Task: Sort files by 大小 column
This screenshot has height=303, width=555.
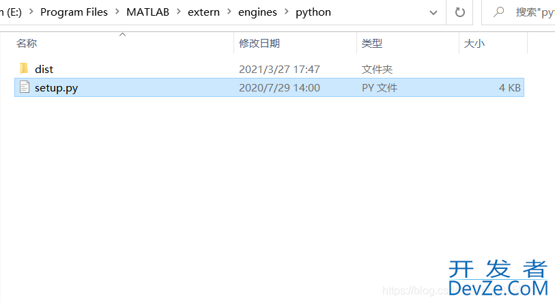Action: 474,43
